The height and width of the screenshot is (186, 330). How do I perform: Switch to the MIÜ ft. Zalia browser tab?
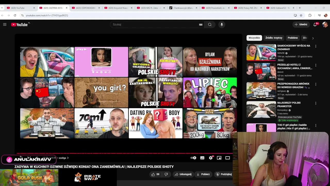151,8
